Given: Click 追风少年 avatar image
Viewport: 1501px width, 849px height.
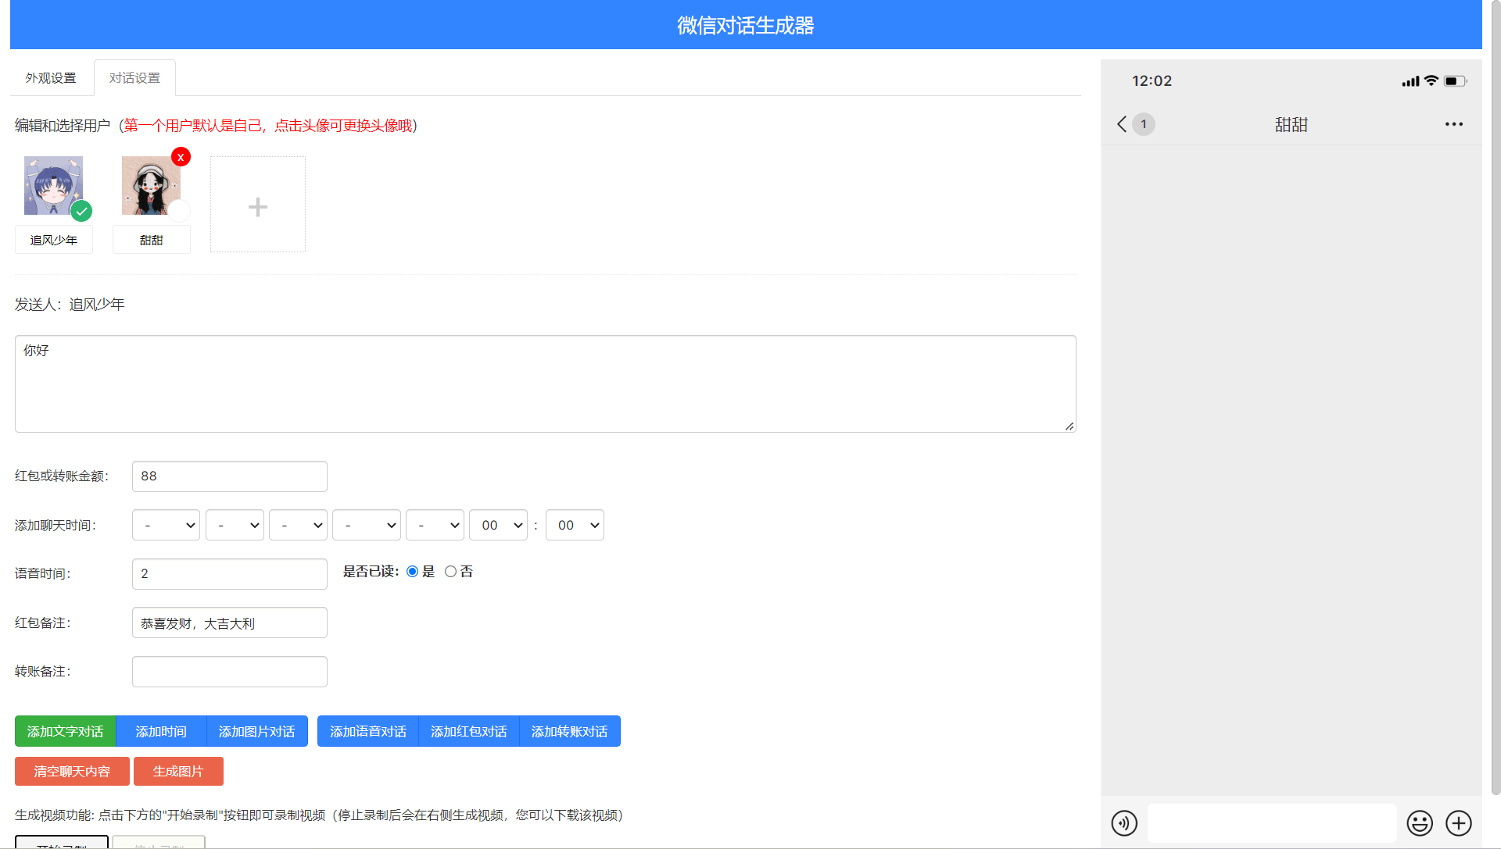Looking at the screenshot, I should click(53, 185).
